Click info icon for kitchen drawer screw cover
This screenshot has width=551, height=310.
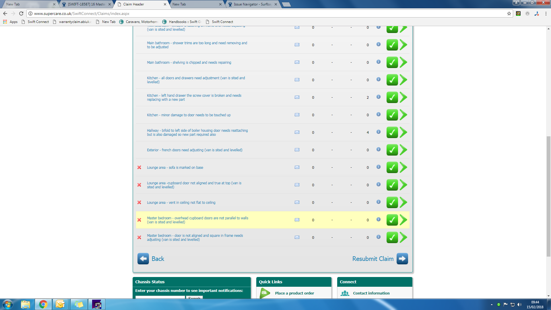(x=379, y=97)
